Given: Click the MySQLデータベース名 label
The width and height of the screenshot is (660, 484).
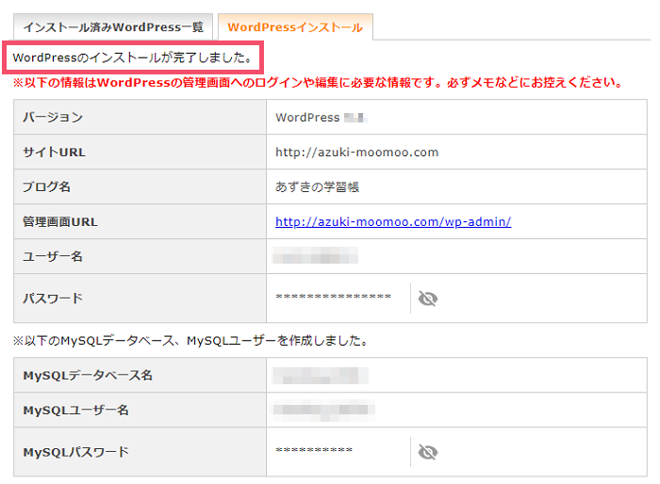Looking at the screenshot, I should [x=88, y=375].
